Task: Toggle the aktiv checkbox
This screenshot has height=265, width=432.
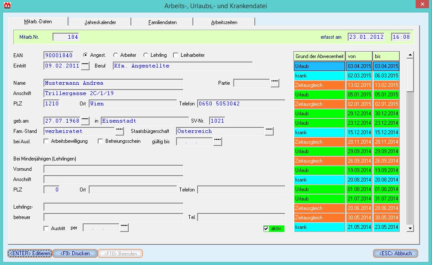Action: (266, 228)
